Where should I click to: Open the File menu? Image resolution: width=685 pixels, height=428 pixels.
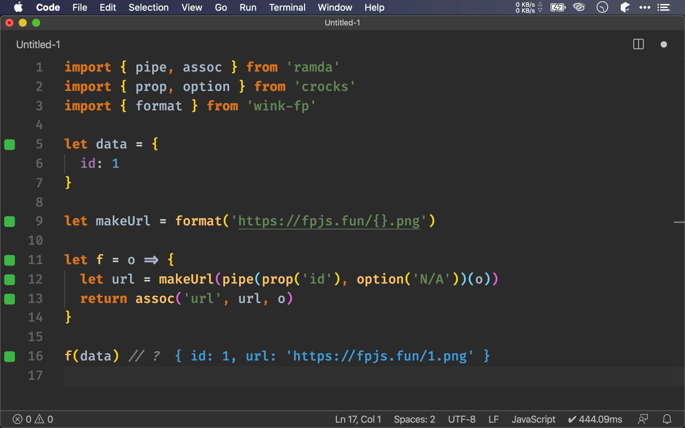[x=80, y=7]
